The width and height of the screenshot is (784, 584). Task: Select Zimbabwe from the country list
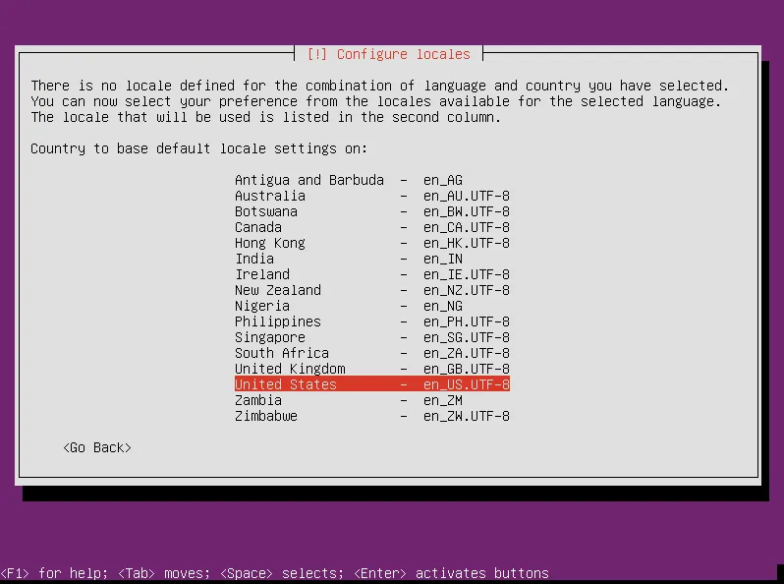point(371,416)
